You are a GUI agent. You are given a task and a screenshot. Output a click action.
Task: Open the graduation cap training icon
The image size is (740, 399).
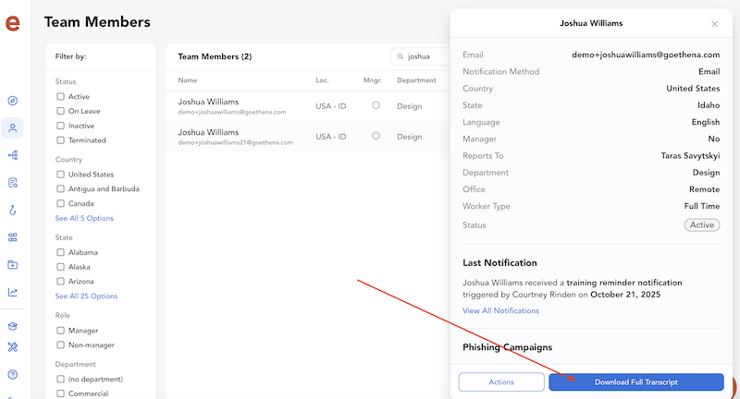[13, 326]
